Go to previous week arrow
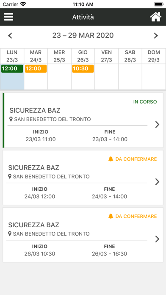Image resolution: width=166 pixels, height=295 pixels. point(10,36)
